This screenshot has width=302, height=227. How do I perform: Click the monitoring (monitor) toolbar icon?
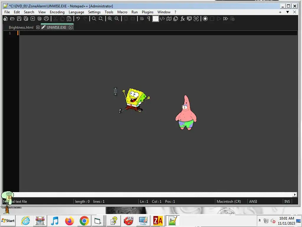(x=189, y=19)
